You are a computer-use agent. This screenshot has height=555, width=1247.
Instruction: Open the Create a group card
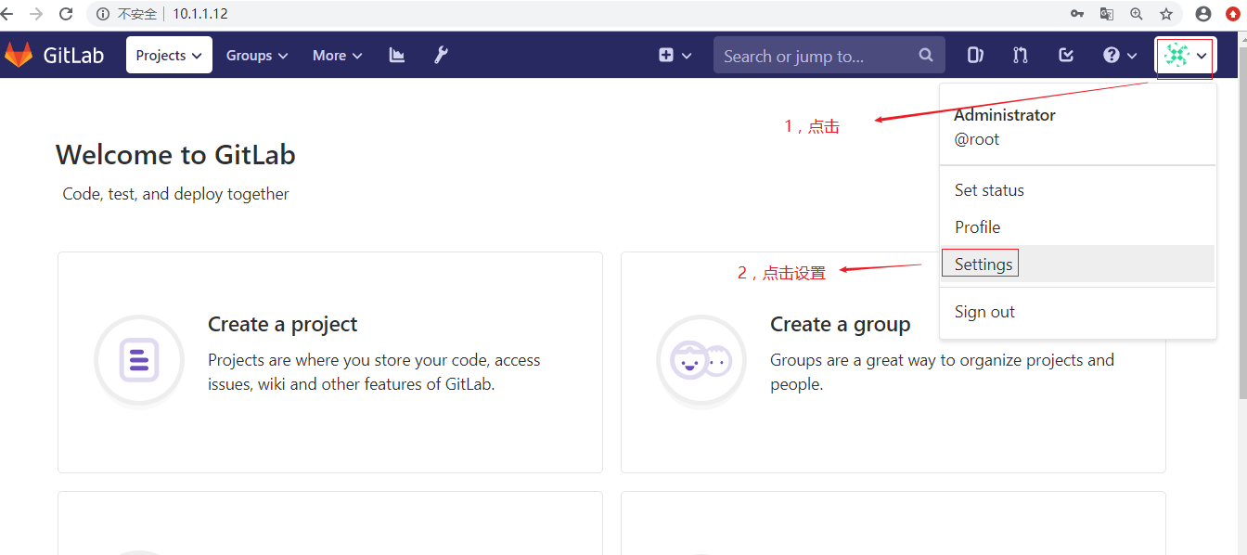(893, 363)
